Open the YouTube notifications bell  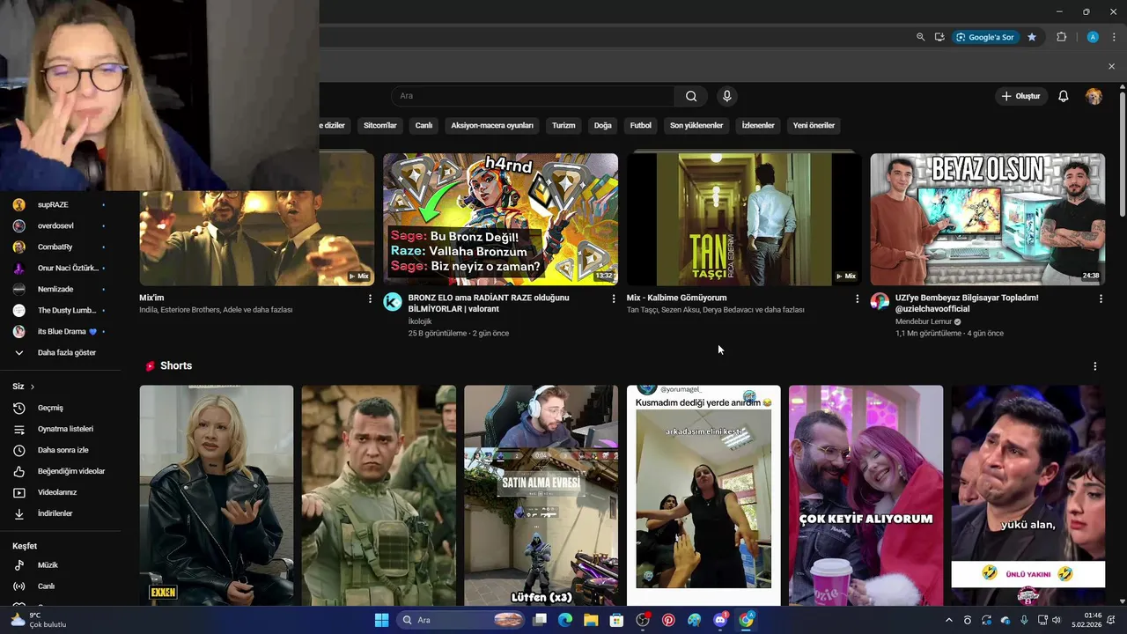[x=1063, y=96]
